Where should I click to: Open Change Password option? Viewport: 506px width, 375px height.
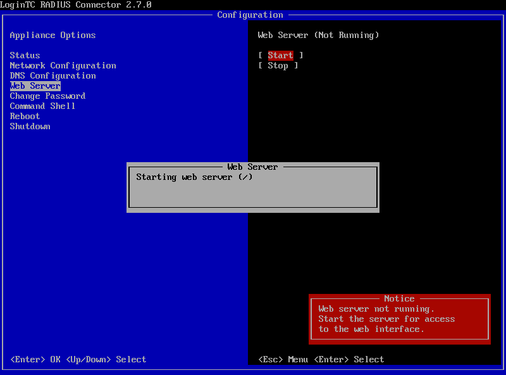point(48,96)
